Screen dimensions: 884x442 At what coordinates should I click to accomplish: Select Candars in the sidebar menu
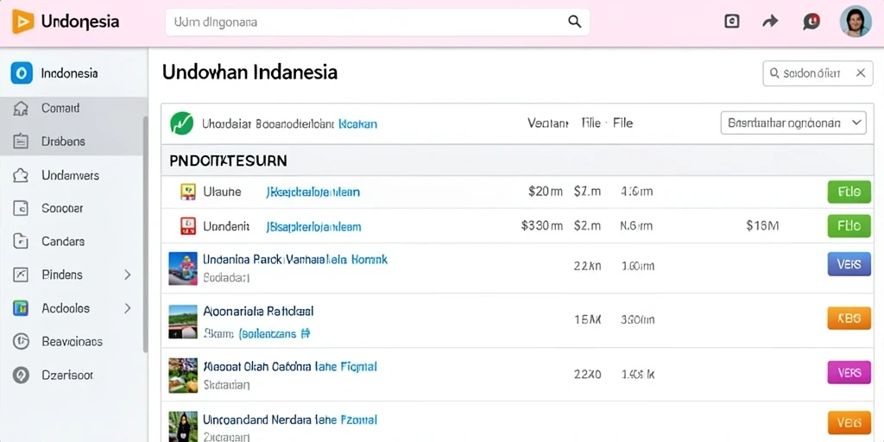(63, 242)
